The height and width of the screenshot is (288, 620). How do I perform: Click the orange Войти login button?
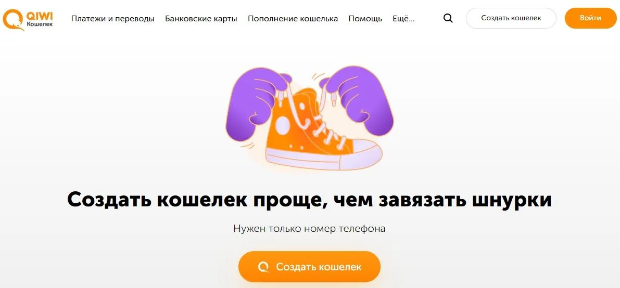590,18
